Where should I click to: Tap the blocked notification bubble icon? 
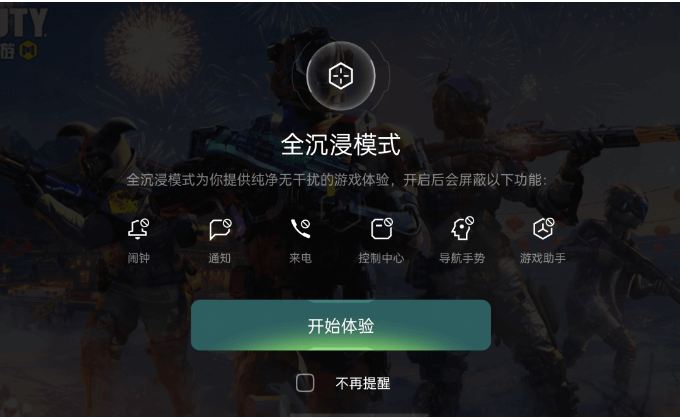click(220, 229)
